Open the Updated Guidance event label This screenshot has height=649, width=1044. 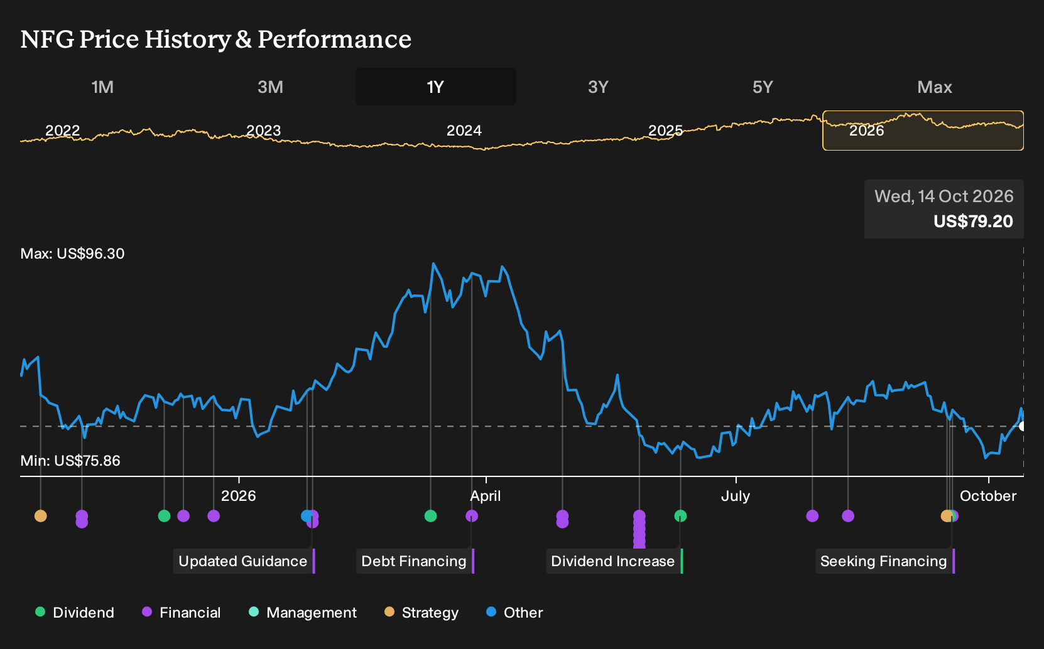coord(244,561)
